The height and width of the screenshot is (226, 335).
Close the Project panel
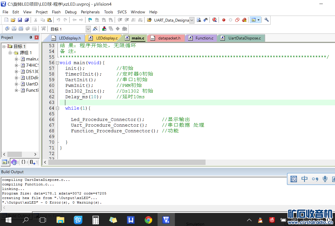pos(36,37)
